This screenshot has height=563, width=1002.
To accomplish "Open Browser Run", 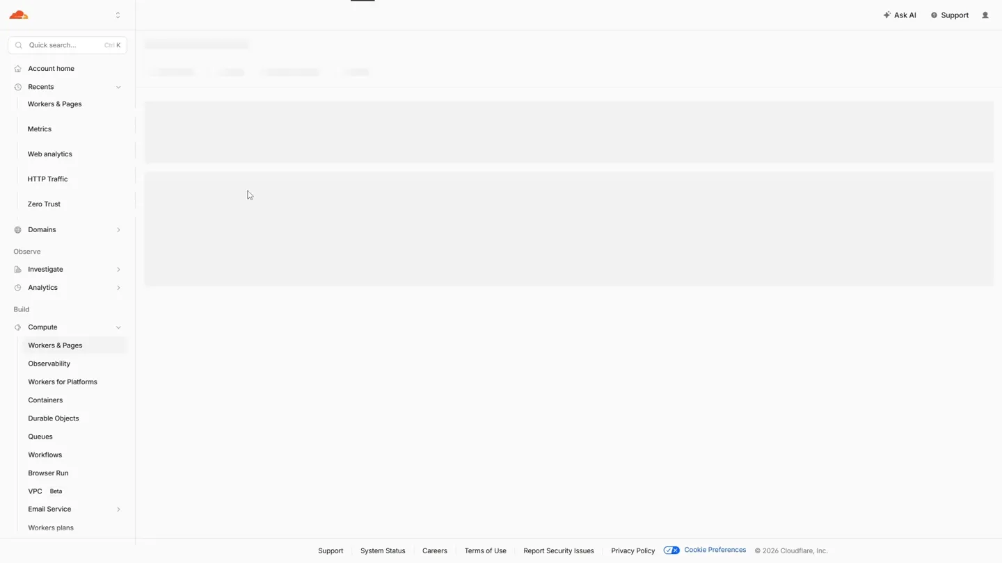I will coord(48,473).
